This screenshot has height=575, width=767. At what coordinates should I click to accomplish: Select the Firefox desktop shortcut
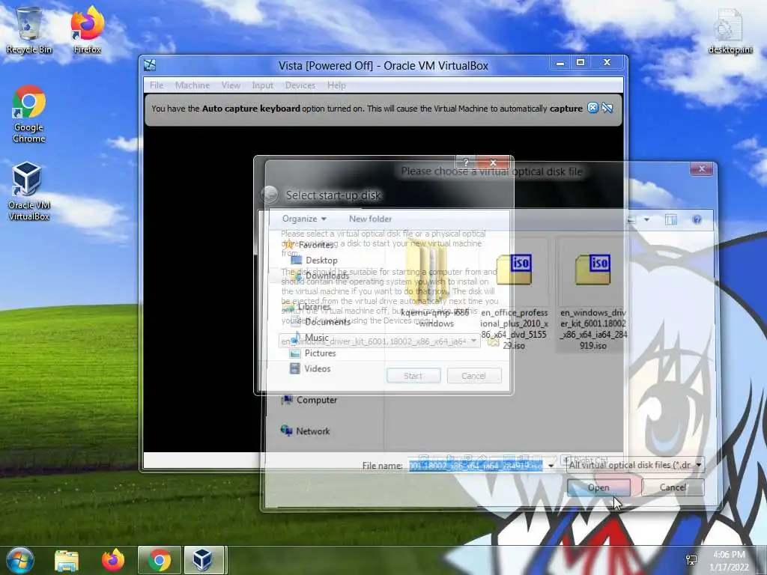87,30
